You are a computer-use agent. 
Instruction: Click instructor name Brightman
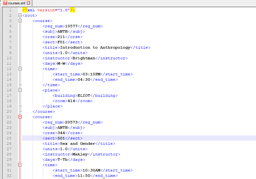pos(84,58)
